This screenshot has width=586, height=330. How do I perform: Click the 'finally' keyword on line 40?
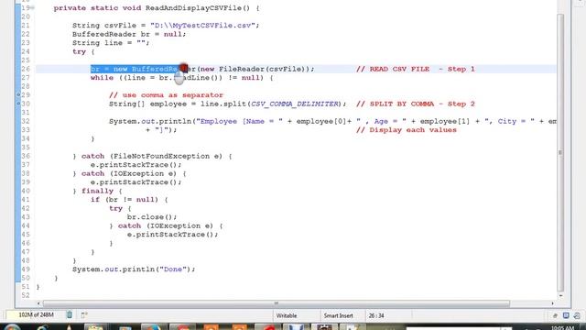click(x=97, y=191)
